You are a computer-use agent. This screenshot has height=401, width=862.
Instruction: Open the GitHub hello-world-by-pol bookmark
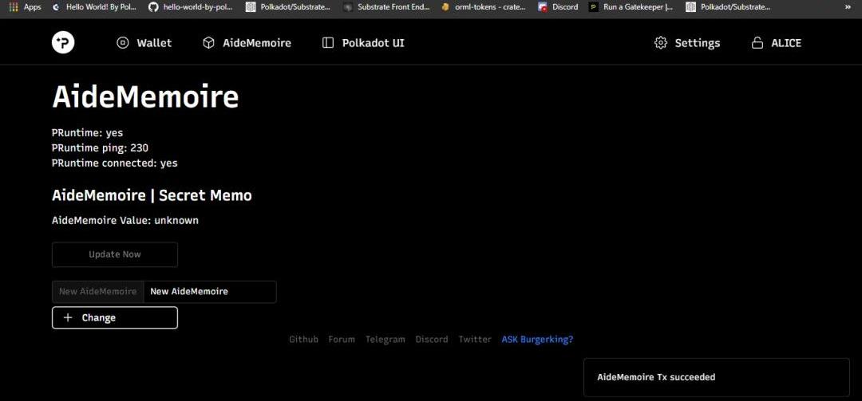tap(190, 7)
